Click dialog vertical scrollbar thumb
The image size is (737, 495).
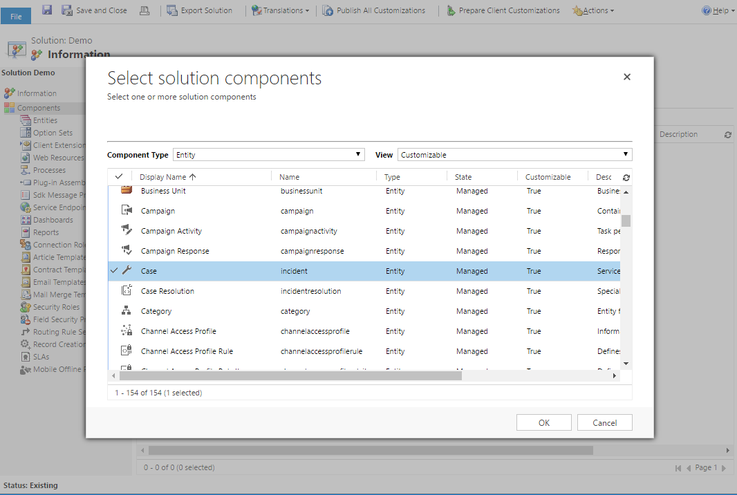tap(626, 221)
